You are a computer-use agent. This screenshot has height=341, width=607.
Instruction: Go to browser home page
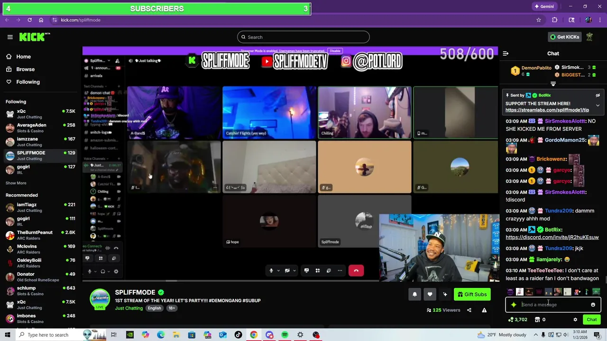pos(41,20)
